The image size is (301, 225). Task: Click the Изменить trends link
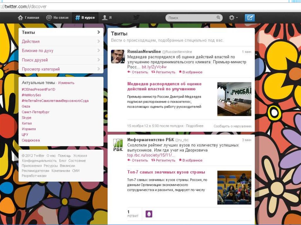[x=66, y=83]
